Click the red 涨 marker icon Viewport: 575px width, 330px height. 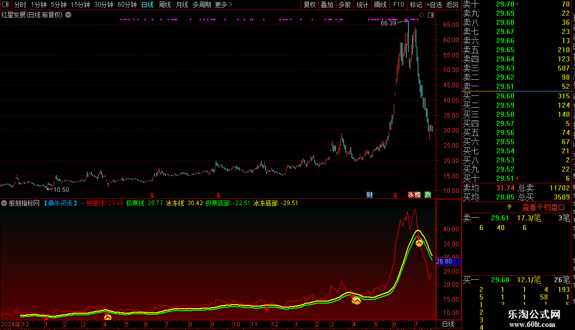pyautogui.click(x=411, y=194)
